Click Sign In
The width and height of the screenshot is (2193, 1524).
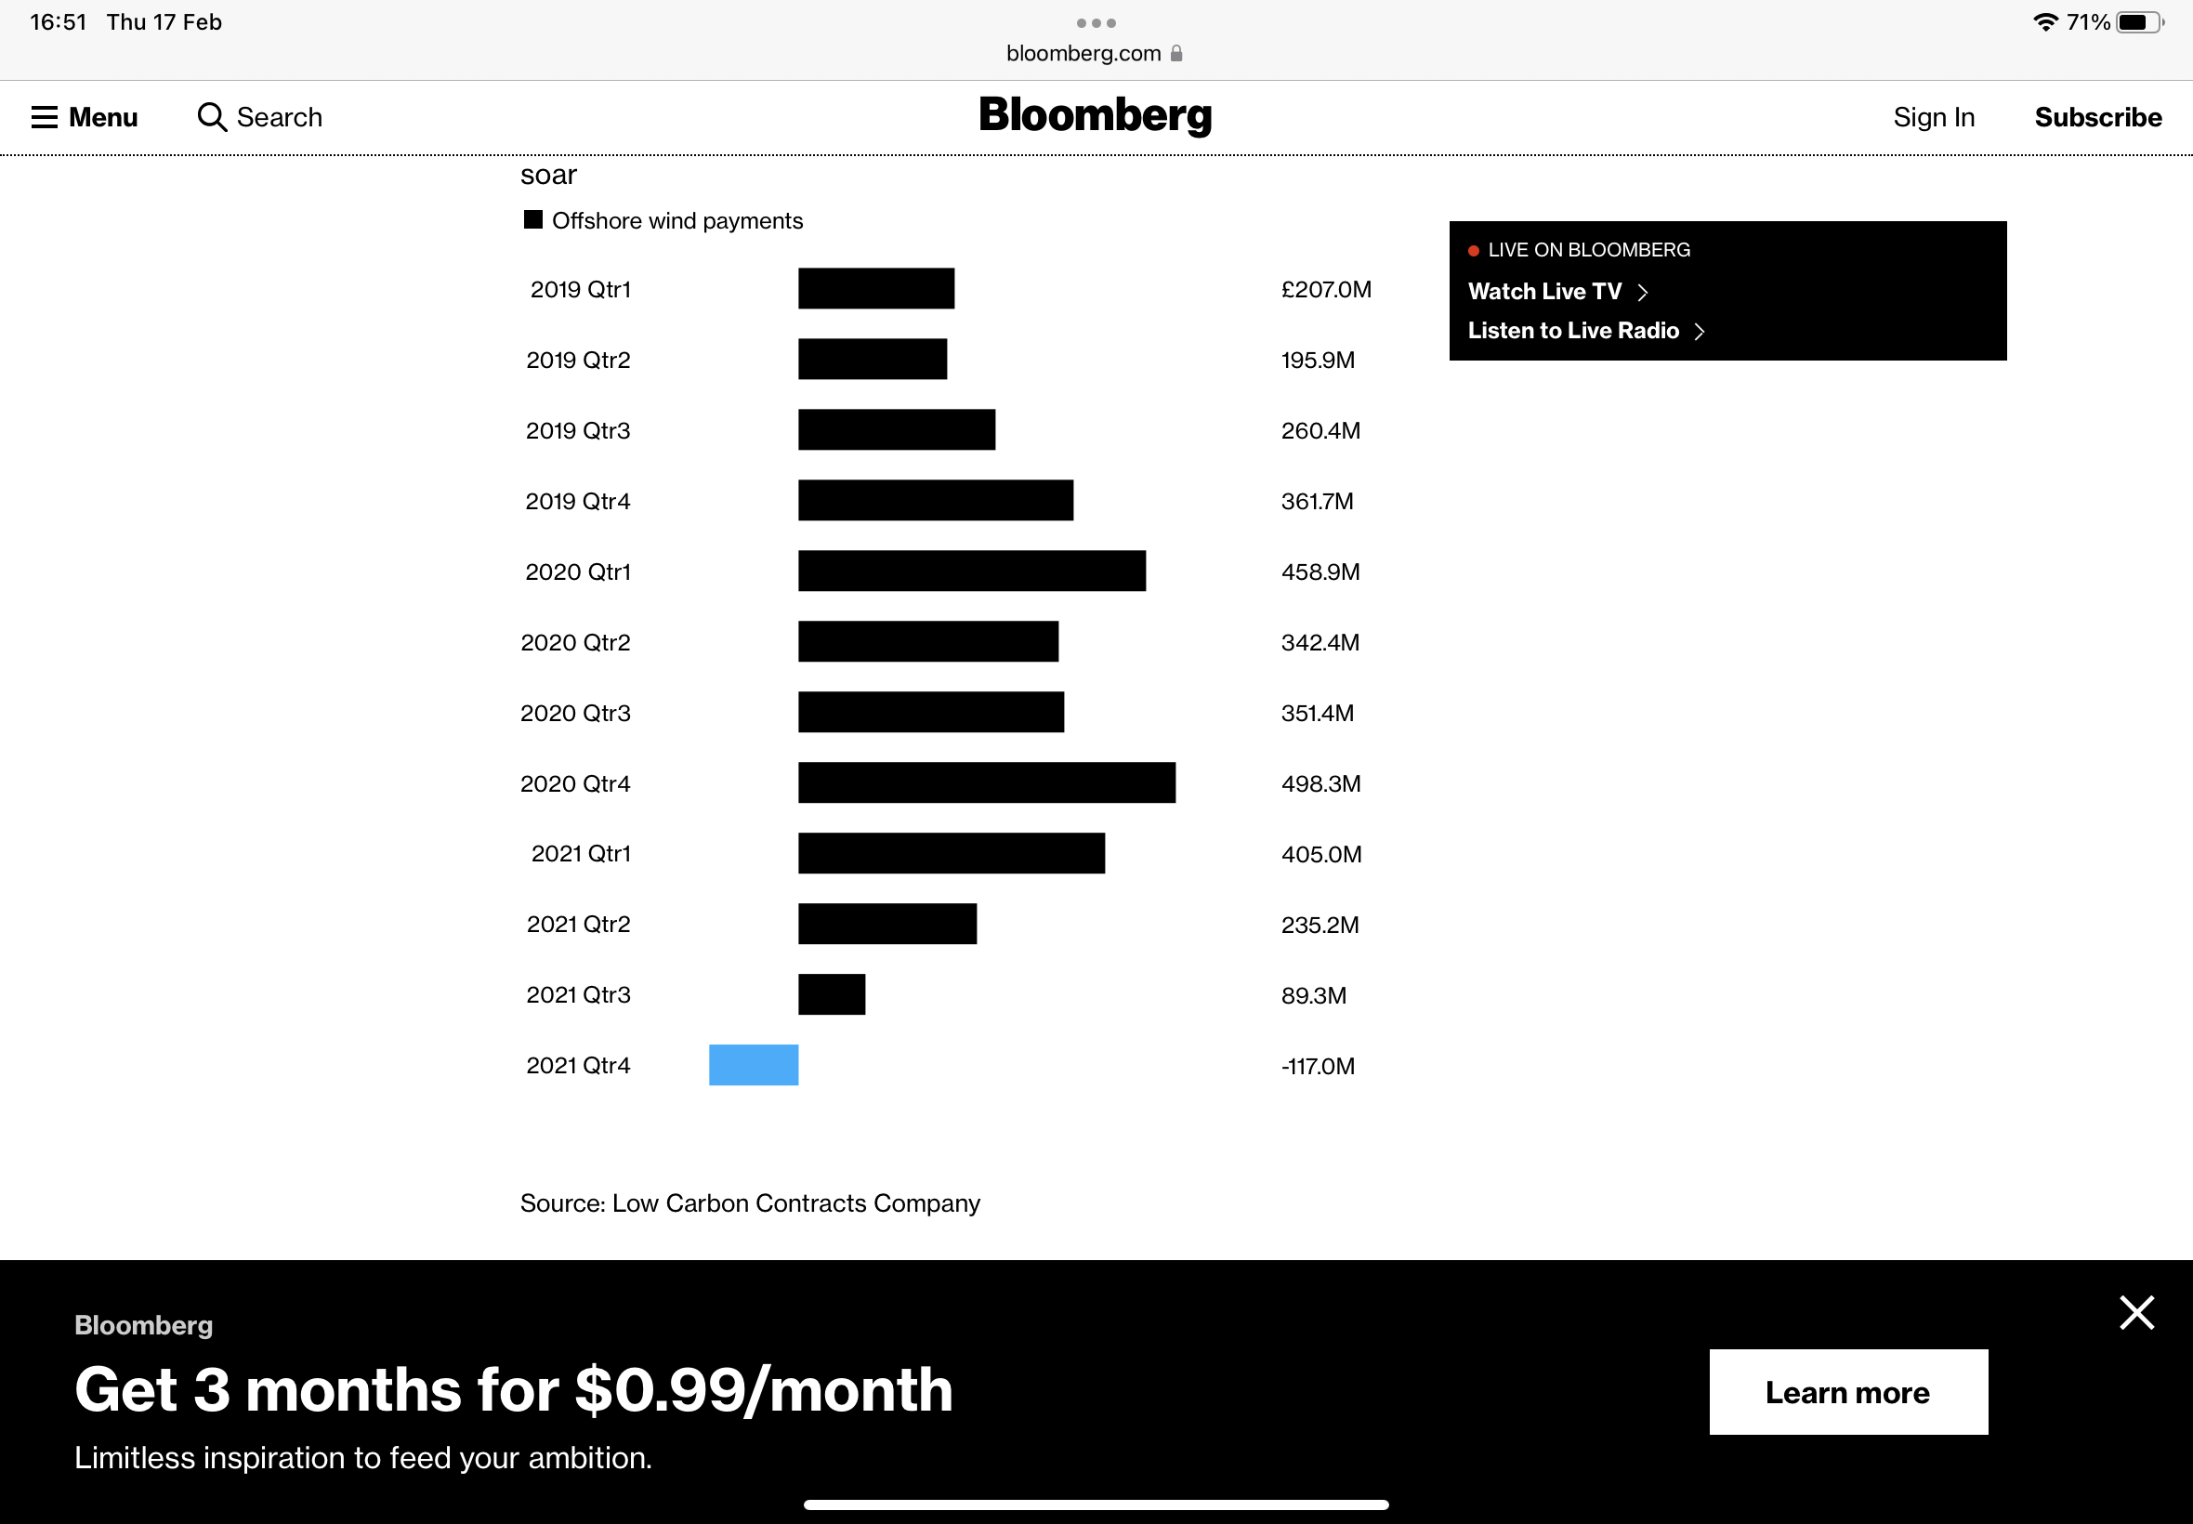click(1934, 117)
